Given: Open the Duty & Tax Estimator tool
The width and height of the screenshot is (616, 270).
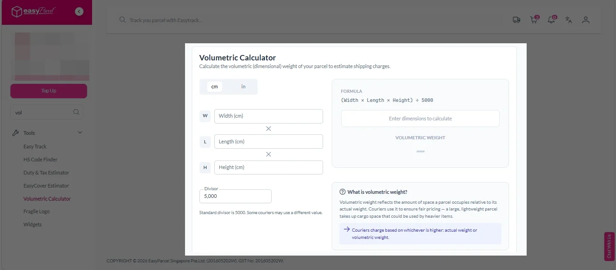Looking at the screenshot, I should (46, 172).
